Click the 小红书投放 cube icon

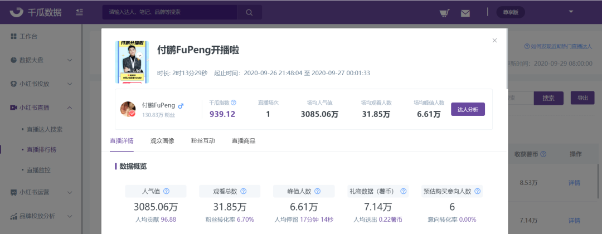[13, 84]
